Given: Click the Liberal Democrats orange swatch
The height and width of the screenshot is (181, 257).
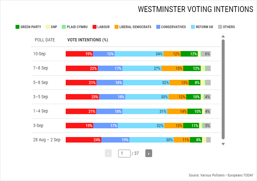Looking at the screenshot, I should (117, 27).
